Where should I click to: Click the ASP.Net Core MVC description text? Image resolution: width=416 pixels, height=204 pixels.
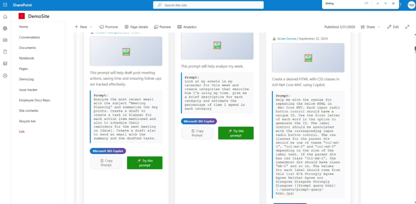point(305,82)
